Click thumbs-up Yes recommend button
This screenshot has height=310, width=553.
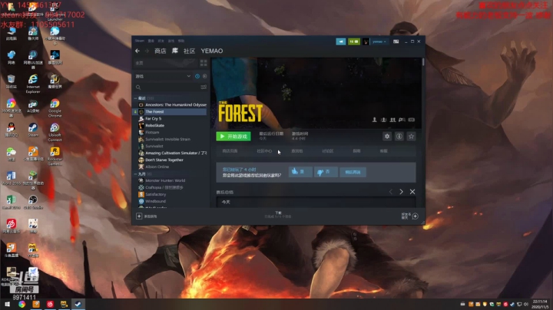300,172
